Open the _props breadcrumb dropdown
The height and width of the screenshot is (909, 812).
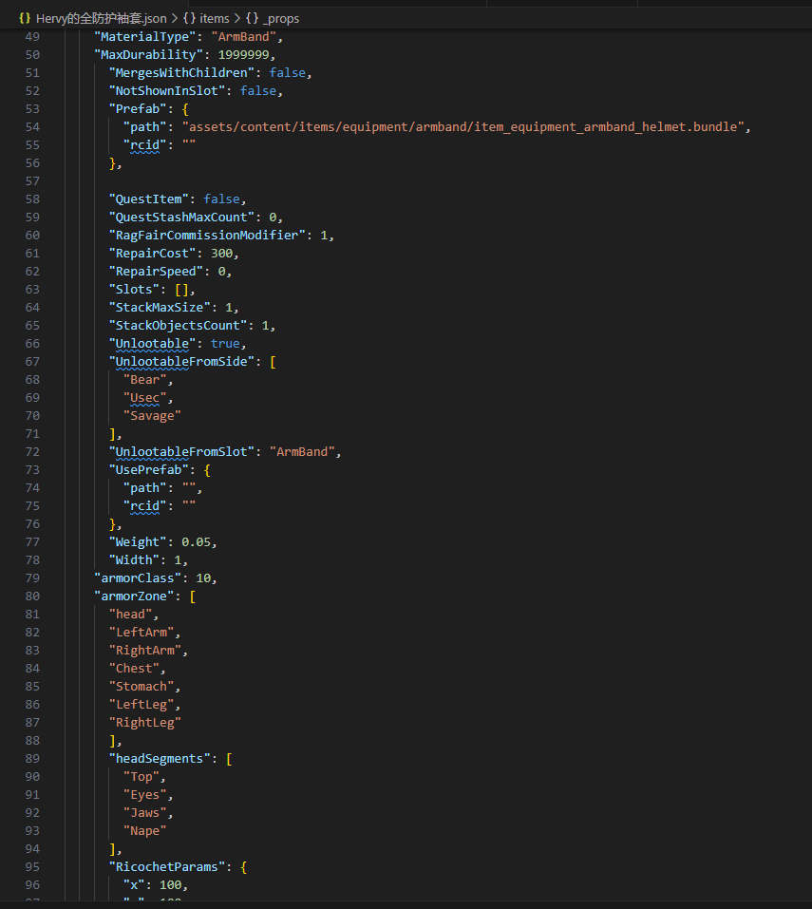pyautogui.click(x=281, y=18)
